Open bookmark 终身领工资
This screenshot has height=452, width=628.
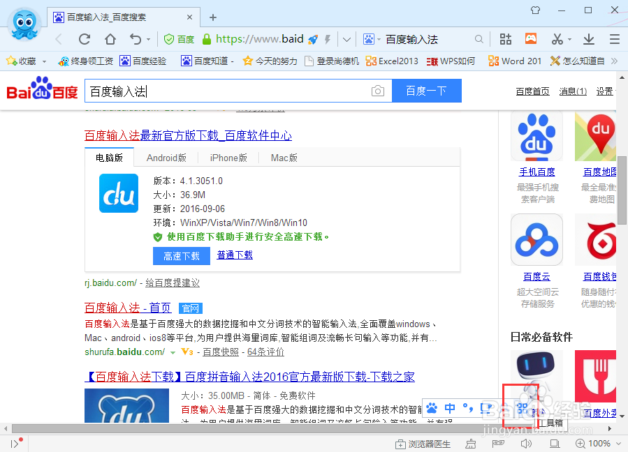coord(86,61)
